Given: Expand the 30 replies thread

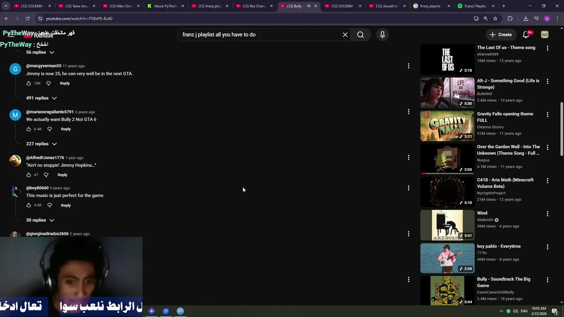Looking at the screenshot, I should [x=40, y=220].
